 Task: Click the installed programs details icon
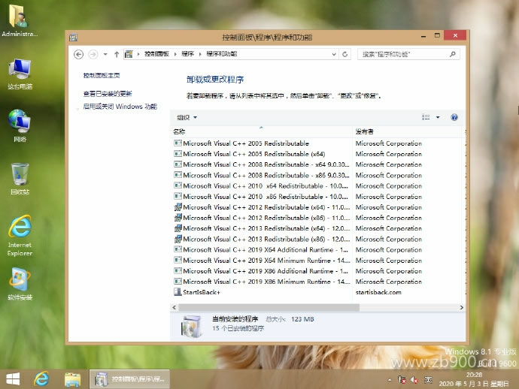point(191,326)
